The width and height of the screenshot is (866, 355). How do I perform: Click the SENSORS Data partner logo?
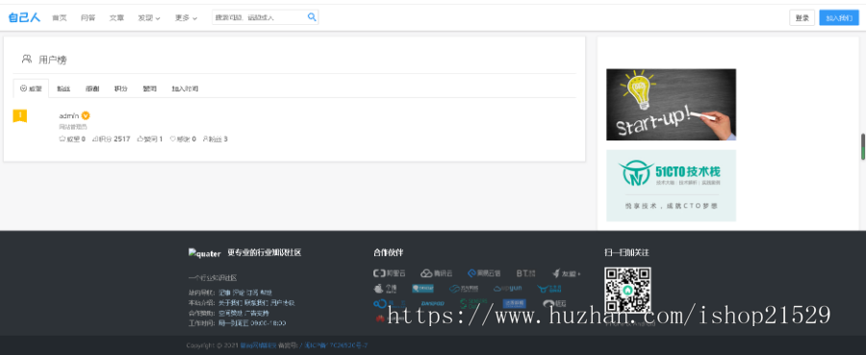[x=474, y=303]
